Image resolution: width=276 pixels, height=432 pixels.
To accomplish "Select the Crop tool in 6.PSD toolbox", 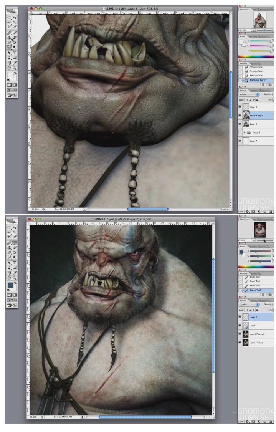I will (x=10, y=28).
